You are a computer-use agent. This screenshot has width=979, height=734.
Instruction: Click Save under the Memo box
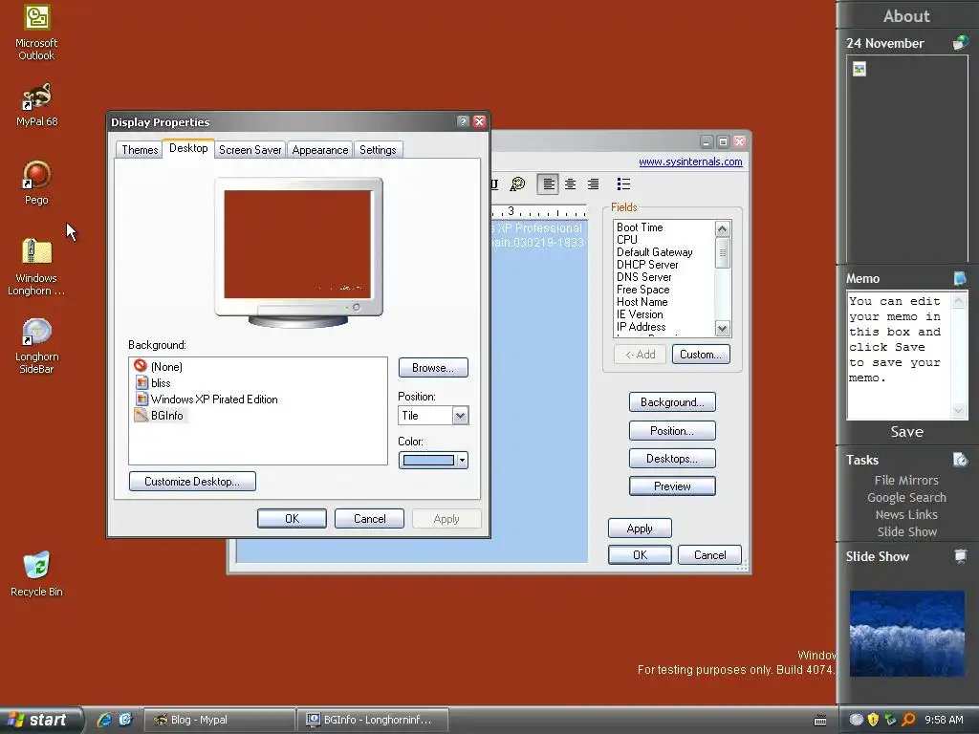point(906,432)
